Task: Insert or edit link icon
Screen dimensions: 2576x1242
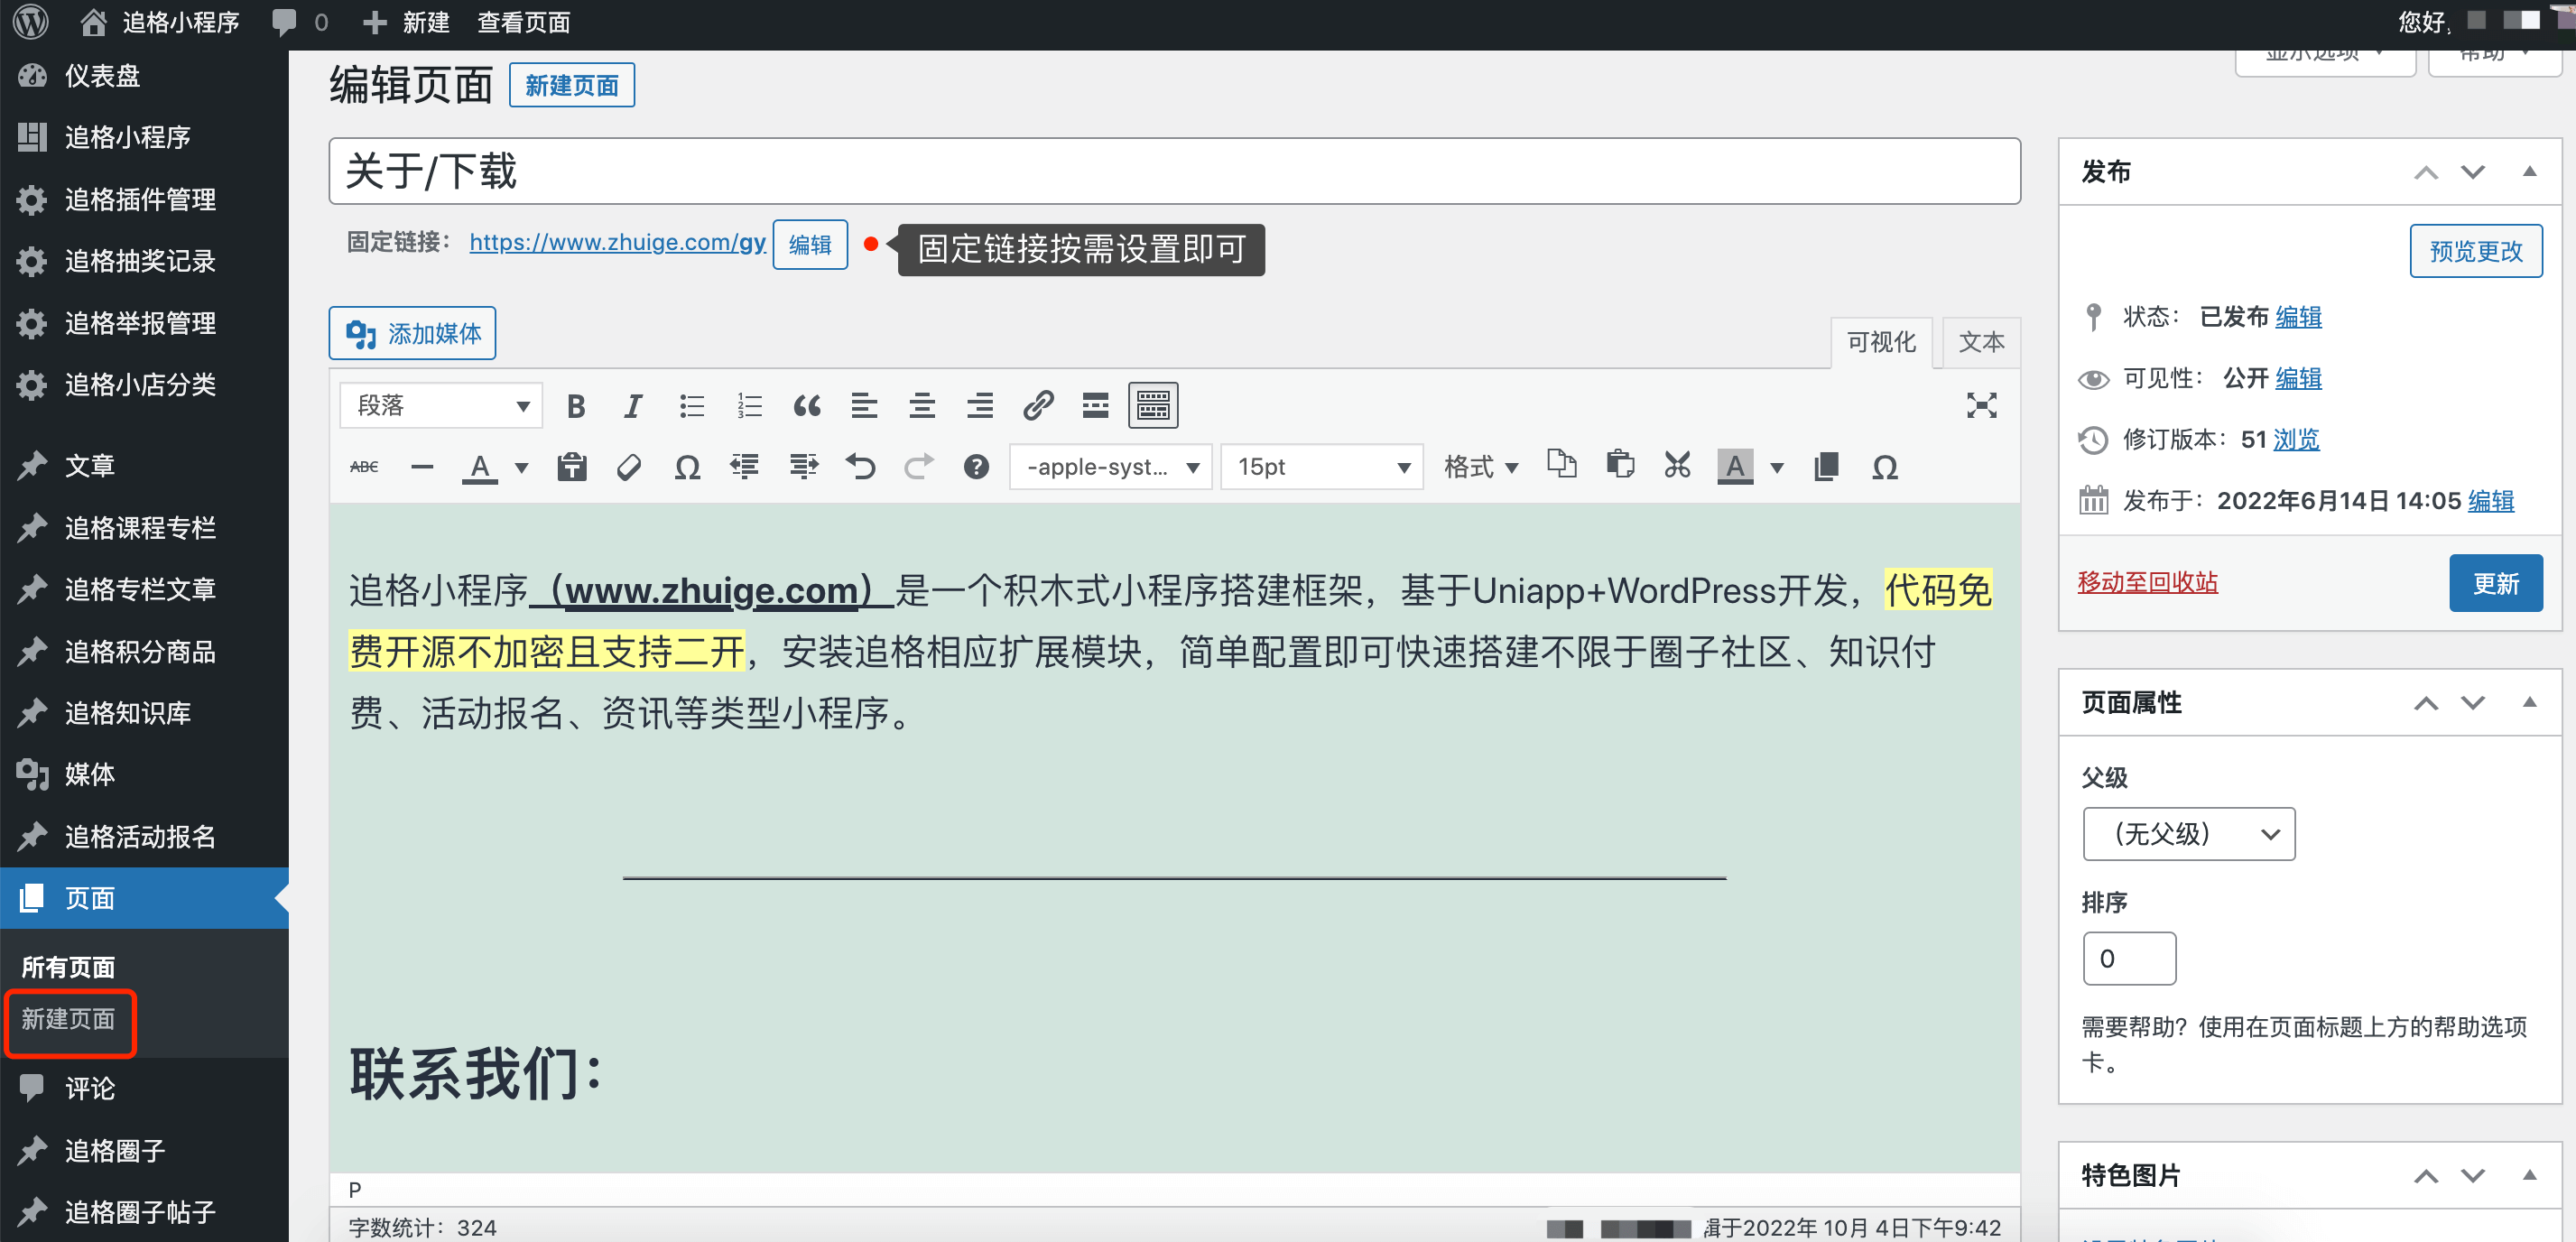Action: tap(1038, 406)
